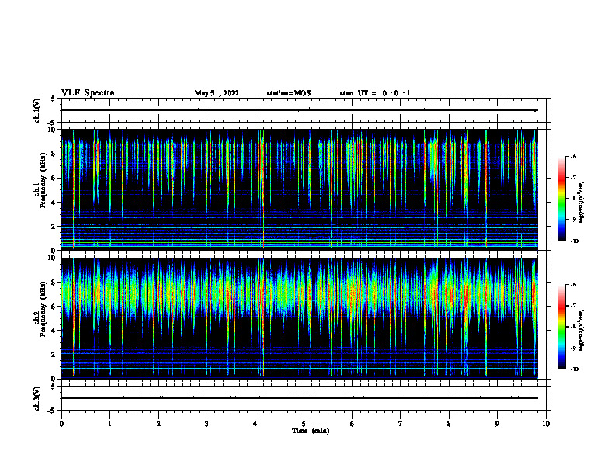This screenshot has width=615, height=475.
Task: Click time axis tick label "10"
Action: pyautogui.click(x=546, y=424)
